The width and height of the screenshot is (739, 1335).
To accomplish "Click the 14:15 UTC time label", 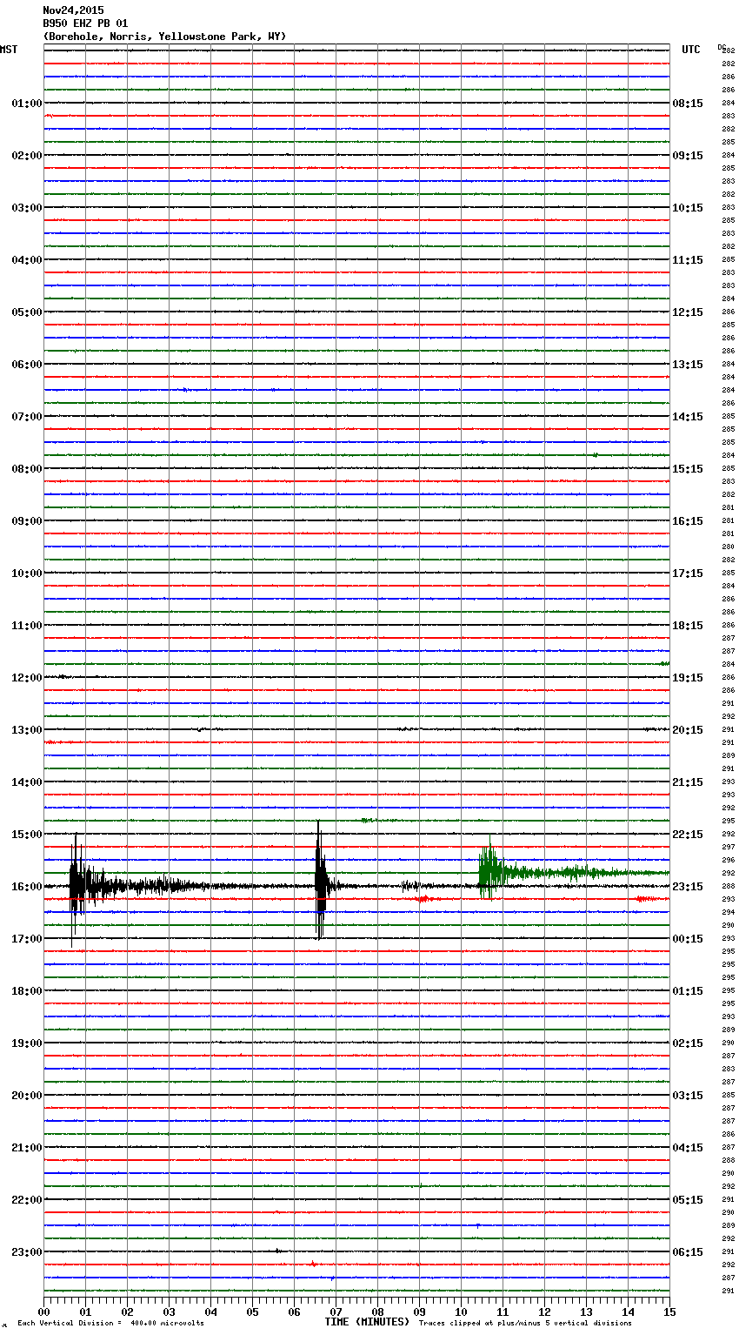I will (x=688, y=417).
